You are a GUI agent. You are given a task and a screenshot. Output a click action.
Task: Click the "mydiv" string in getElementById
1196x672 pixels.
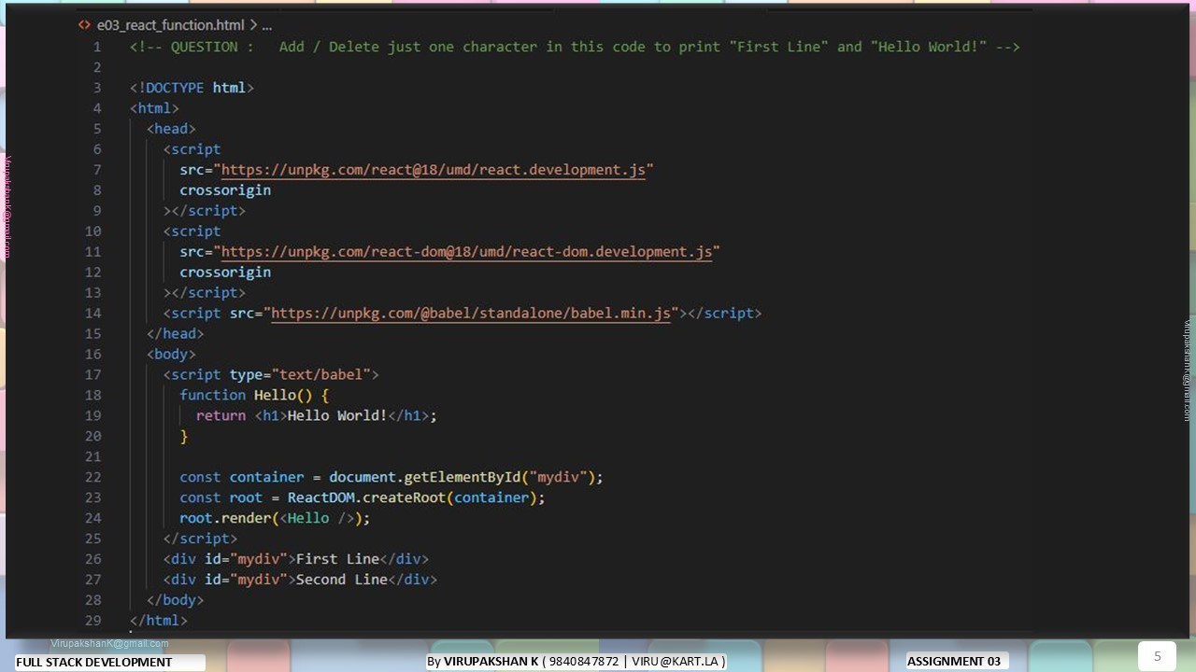click(558, 478)
